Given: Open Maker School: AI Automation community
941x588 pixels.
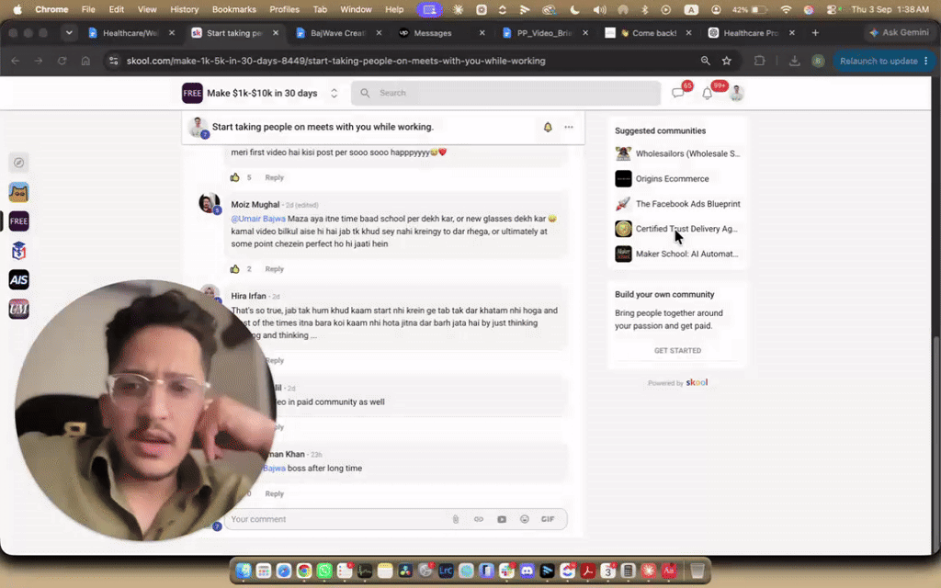Looking at the screenshot, I should 677,254.
